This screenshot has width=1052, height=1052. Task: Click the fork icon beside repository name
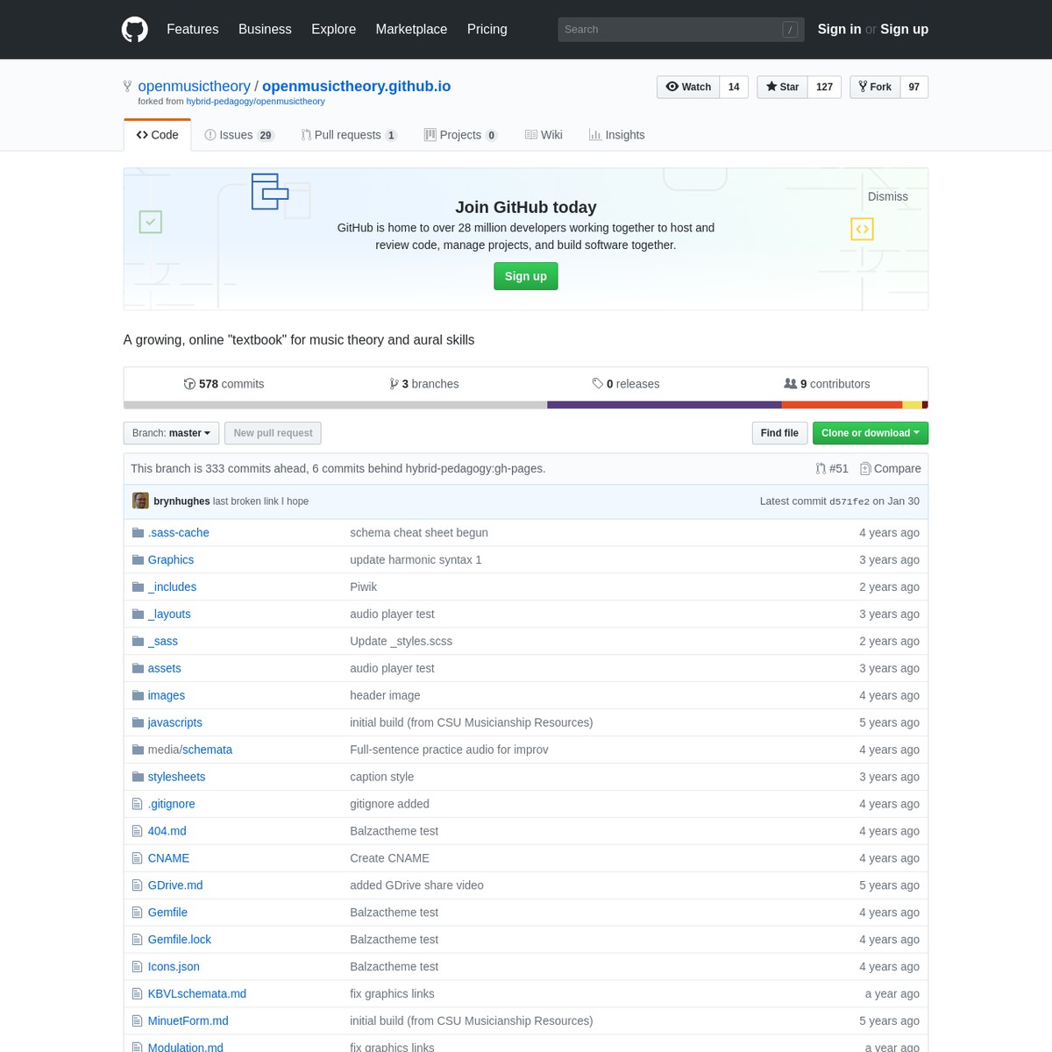coord(128,86)
